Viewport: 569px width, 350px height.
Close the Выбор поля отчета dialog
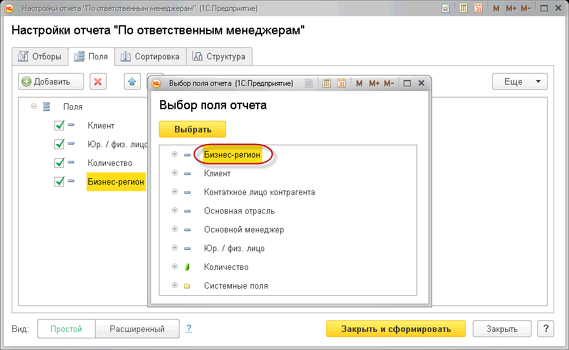pos(421,83)
